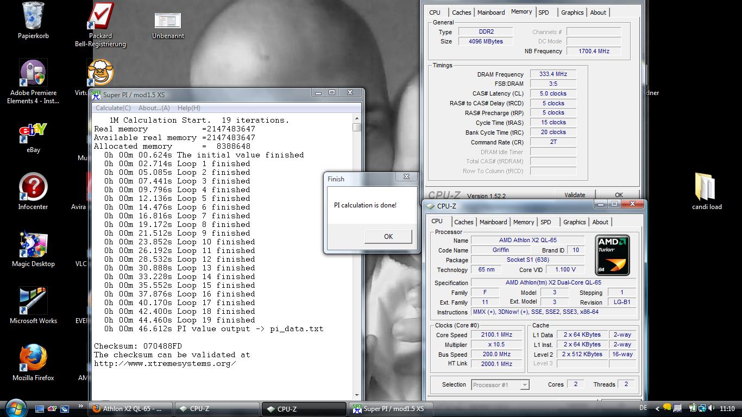Expand the quick launch overflow chevron
742x417 pixels.
coord(81,406)
